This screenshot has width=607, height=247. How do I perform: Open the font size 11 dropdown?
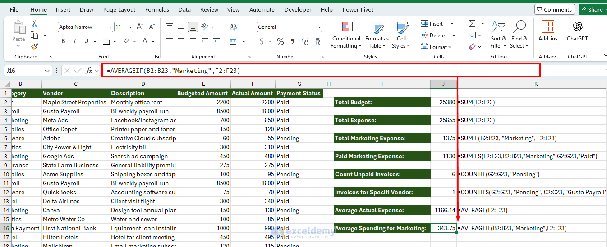130,27
